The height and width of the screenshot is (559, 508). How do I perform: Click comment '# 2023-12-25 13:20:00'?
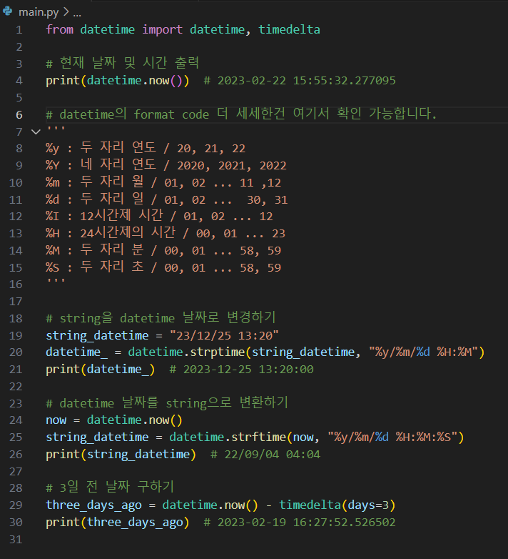(x=242, y=370)
